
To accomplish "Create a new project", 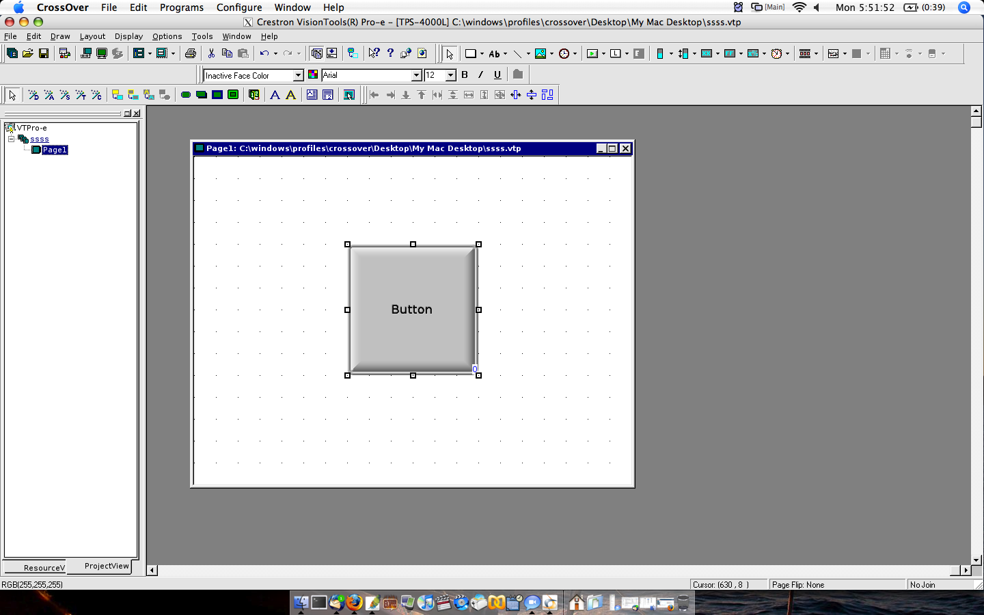I will point(11,53).
